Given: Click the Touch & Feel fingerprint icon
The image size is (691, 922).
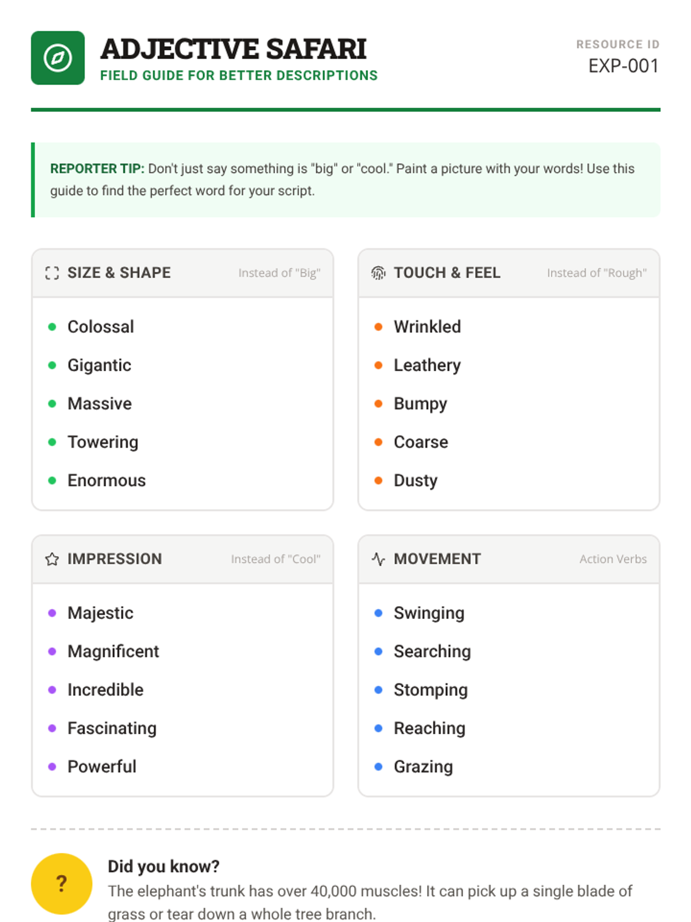Looking at the screenshot, I should [x=378, y=273].
